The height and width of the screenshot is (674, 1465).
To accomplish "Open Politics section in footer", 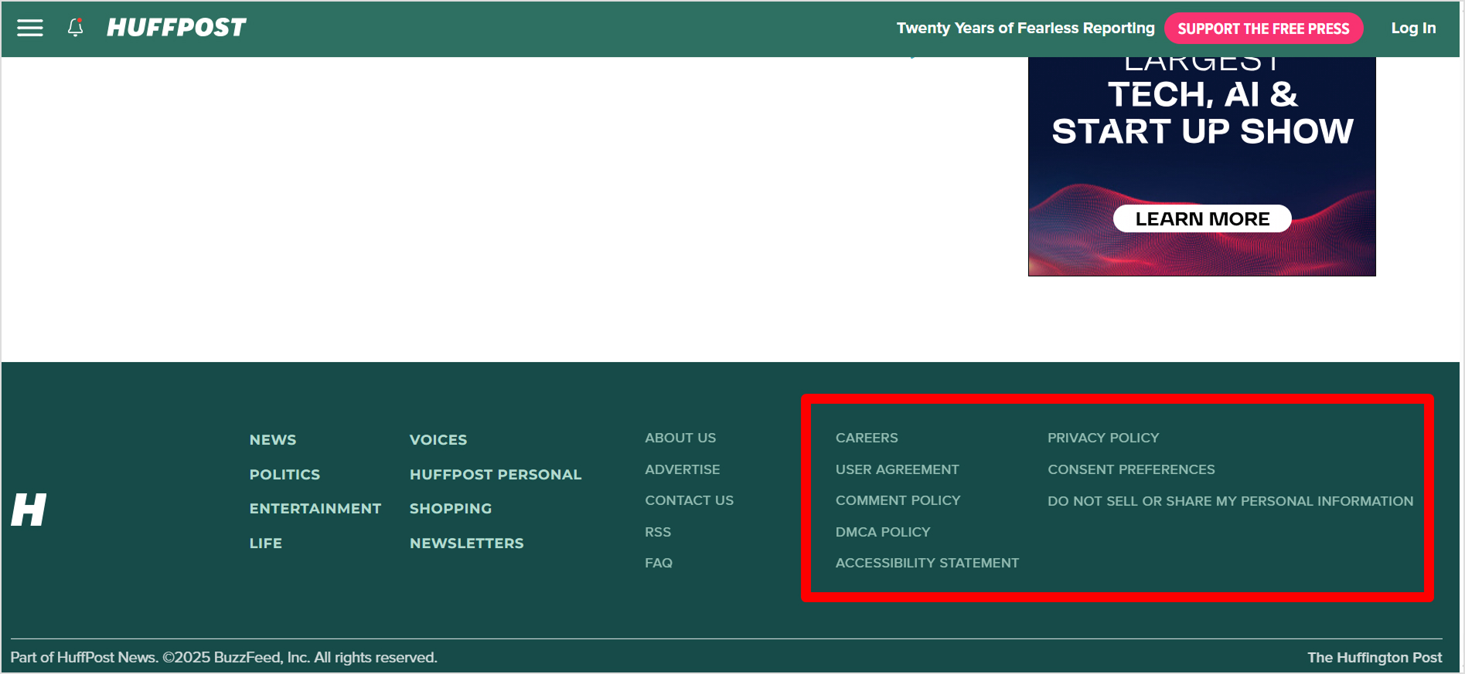I will pyautogui.click(x=284, y=474).
